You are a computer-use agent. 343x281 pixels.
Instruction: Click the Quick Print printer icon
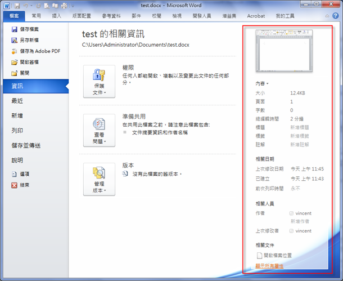point(64,6)
